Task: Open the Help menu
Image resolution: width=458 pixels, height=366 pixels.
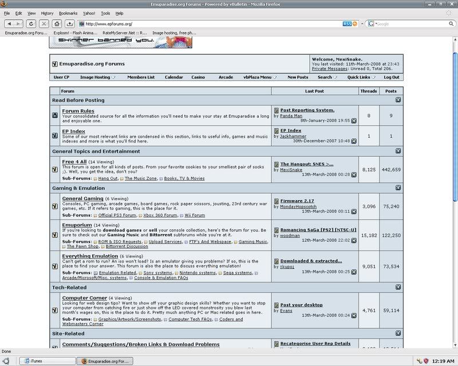Action: pyautogui.click(x=119, y=13)
